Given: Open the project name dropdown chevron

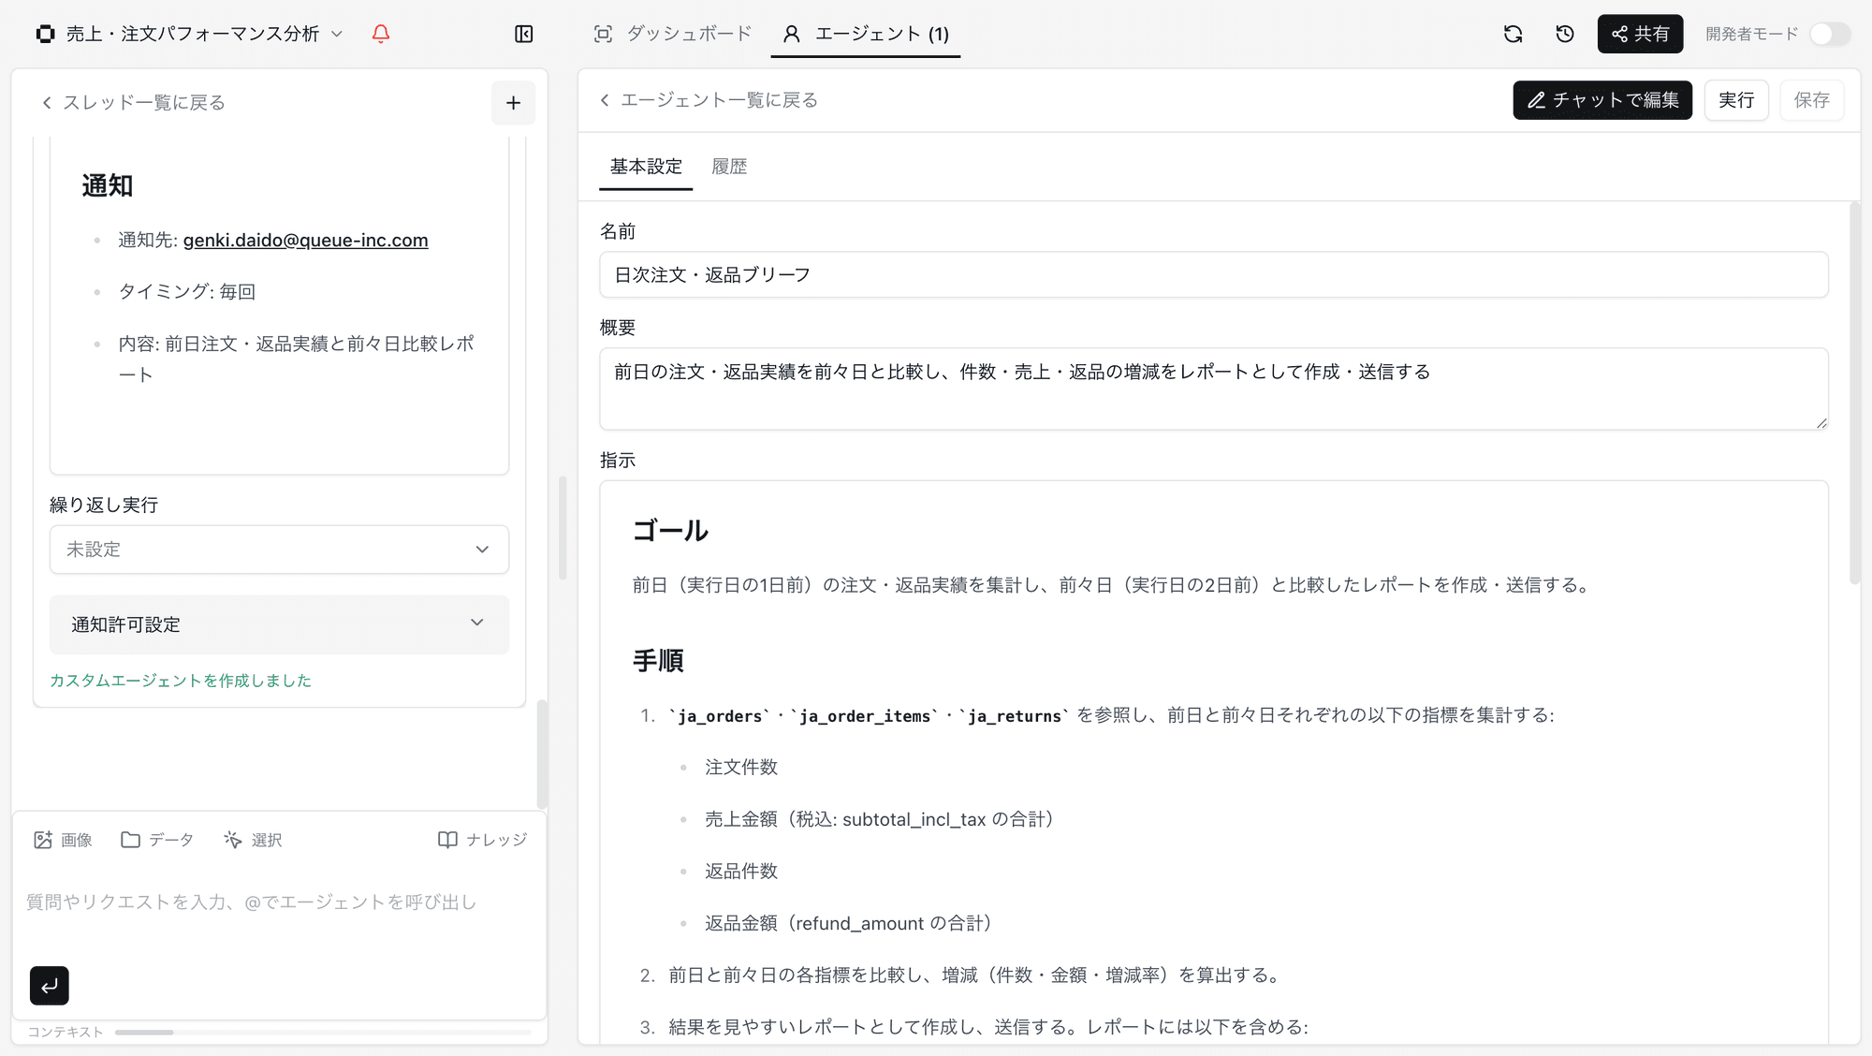Looking at the screenshot, I should pos(338,34).
